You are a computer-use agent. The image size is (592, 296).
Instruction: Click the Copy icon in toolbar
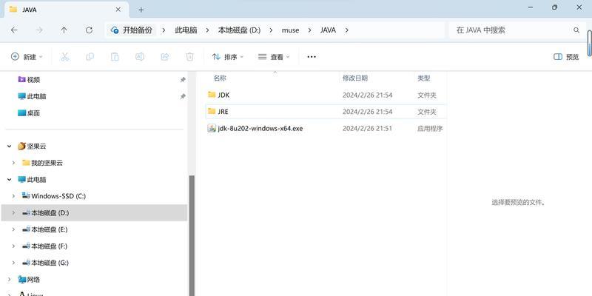pyautogui.click(x=90, y=57)
